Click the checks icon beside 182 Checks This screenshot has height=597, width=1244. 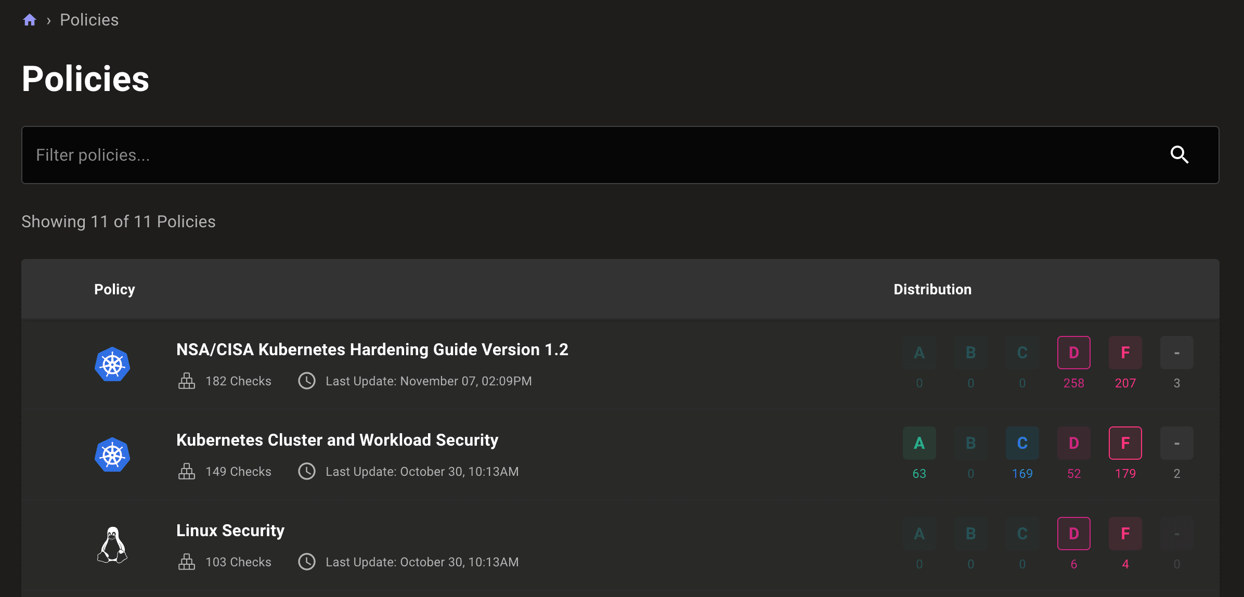pos(187,381)
